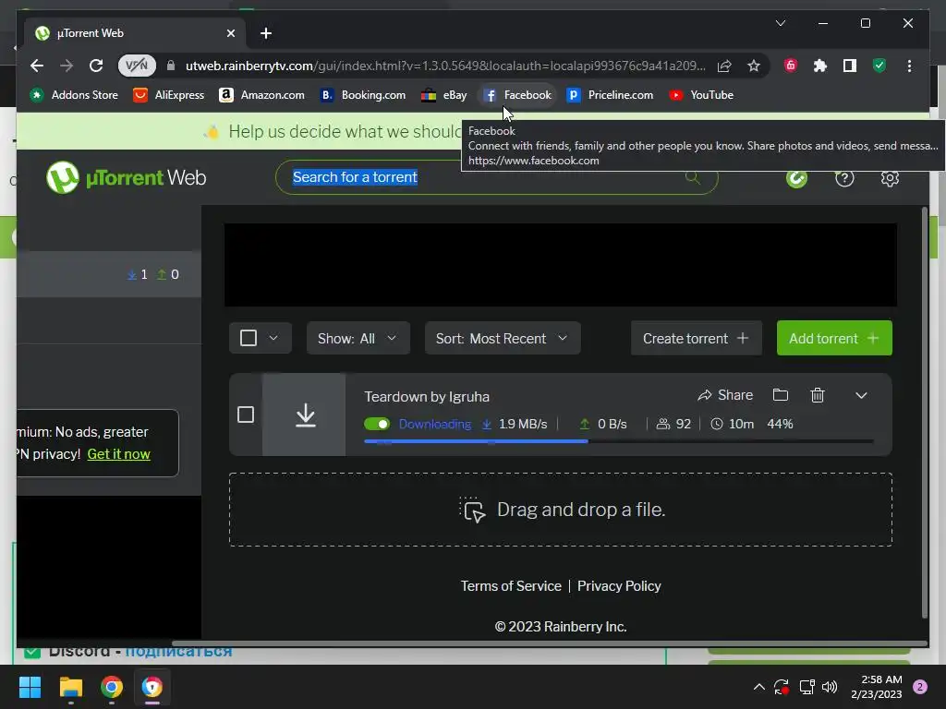The height and width of the screenshot is (709, 946).
Task: Click the Get it now premium link
Action: 119,454
